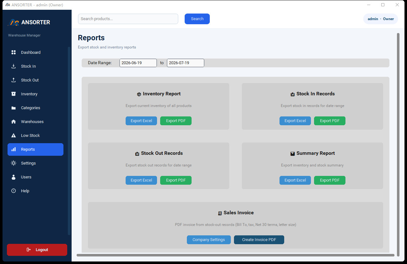This screenshot has width=407, height=264.
Task: Open Low Stock page
Action: coord(35,135)
